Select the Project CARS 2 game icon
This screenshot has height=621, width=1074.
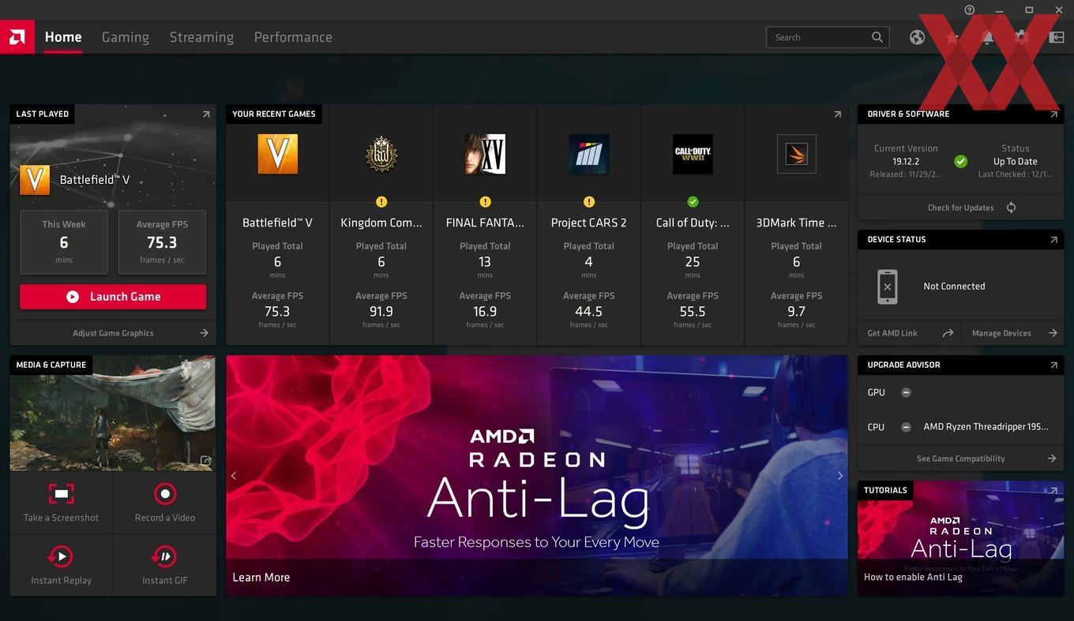(589, 154)
